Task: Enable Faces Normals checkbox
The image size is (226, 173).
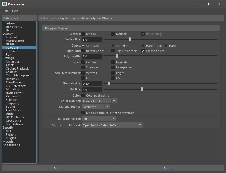Action: (x=113, y=62)
